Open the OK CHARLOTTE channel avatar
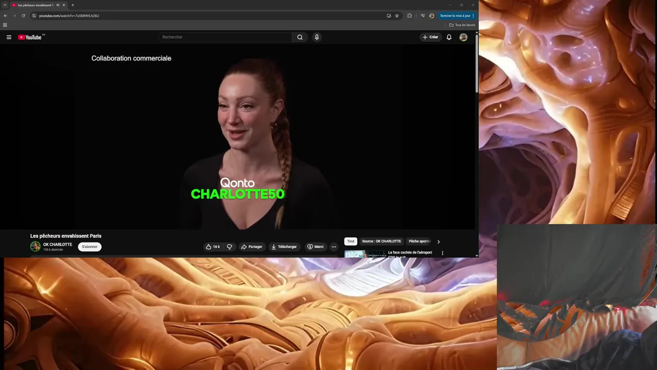The image size is (657, 370). 35,247
